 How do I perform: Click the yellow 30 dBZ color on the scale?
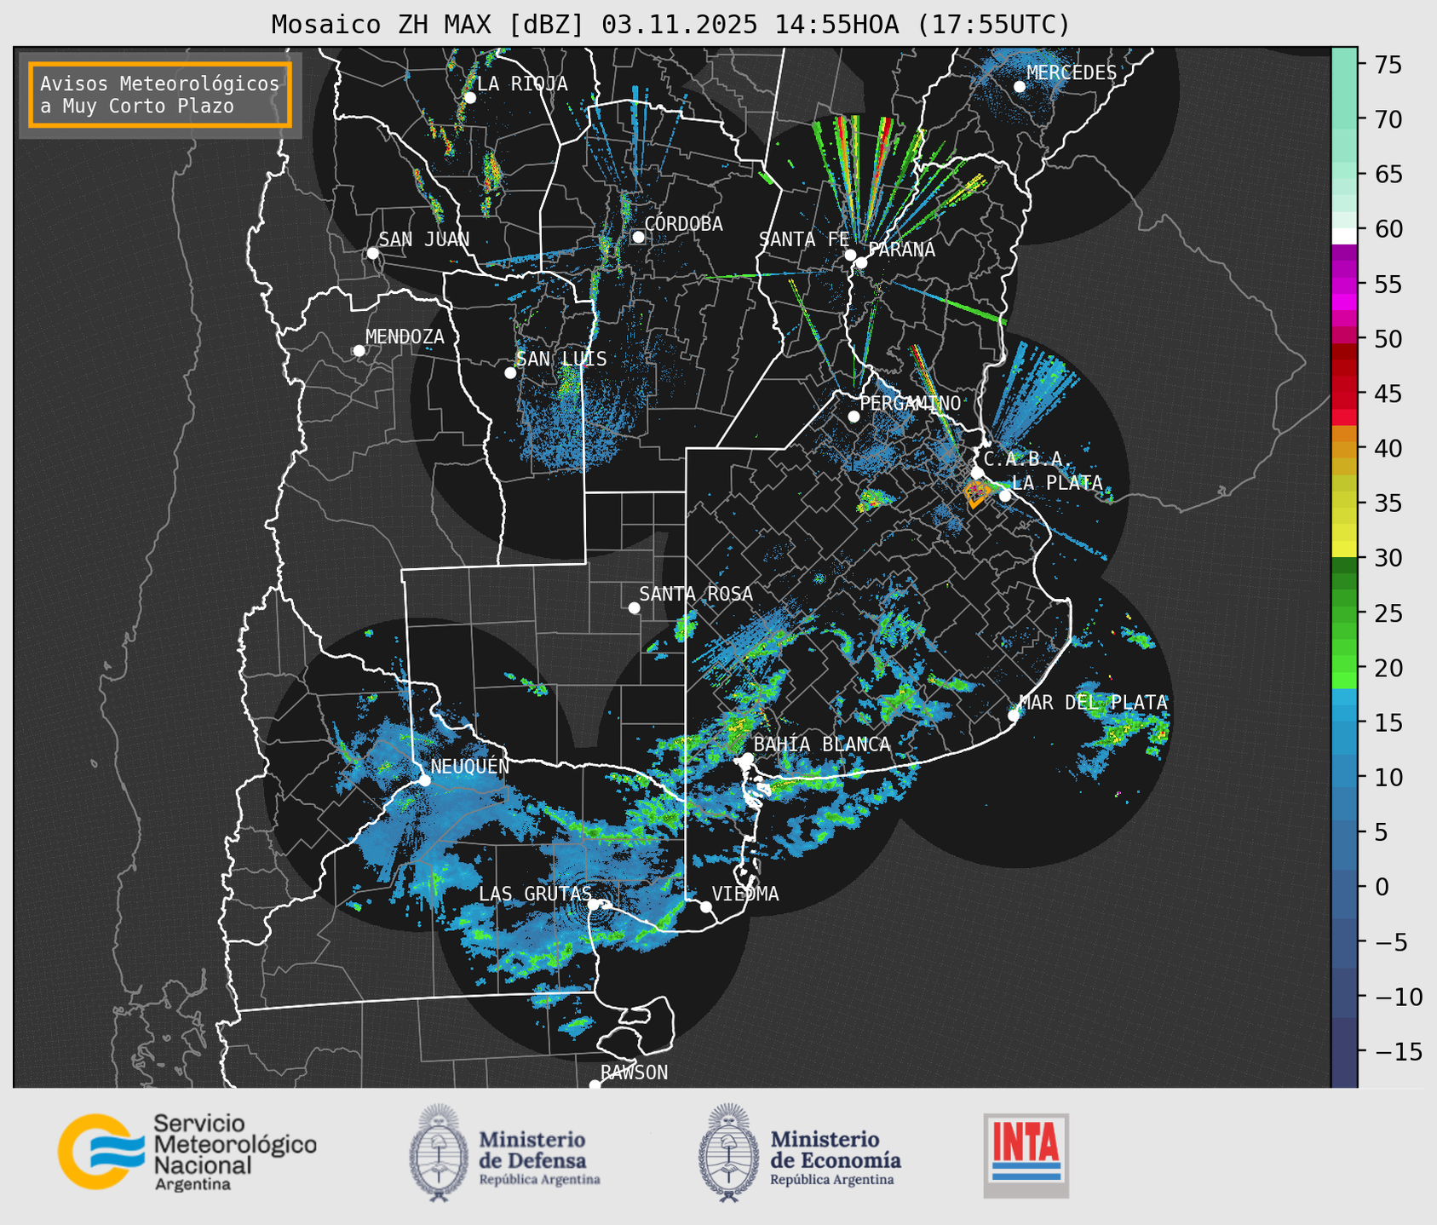(1344, 550)
